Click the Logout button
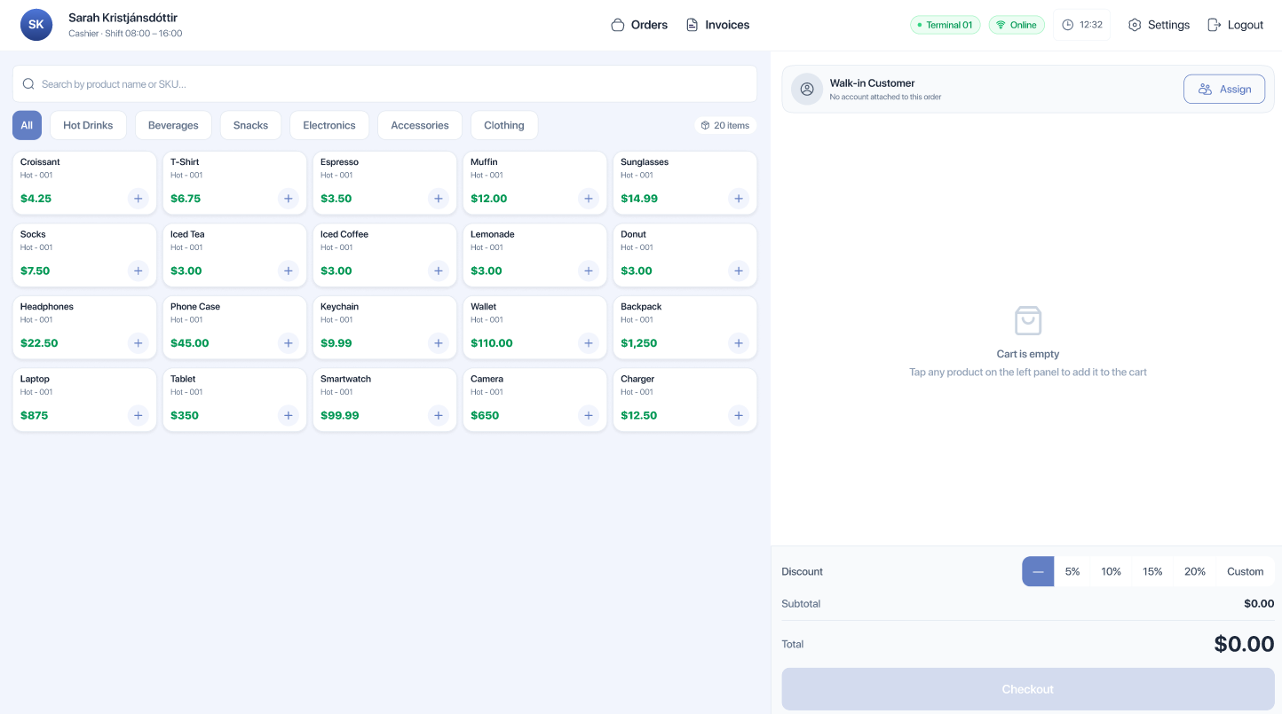This screenshot has height=714, width=1282. pyautogui.click(x=1235, y=25)
